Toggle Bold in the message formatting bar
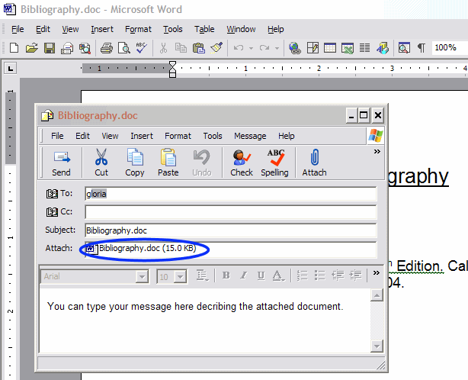Image resolution: width=468 pixels, height=380 pixels. point(226,275)
